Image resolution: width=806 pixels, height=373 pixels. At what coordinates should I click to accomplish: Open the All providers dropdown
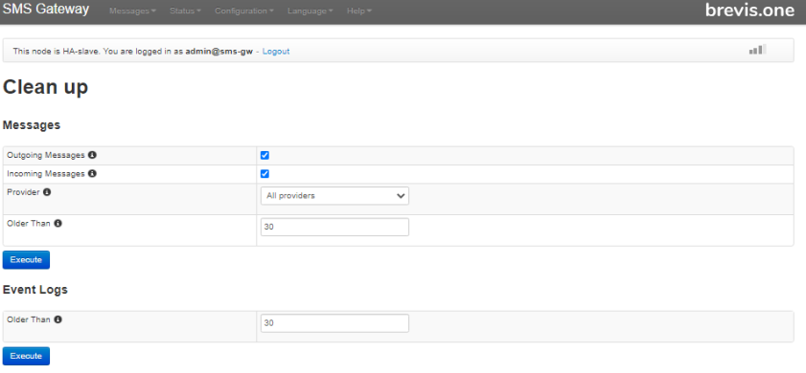click(334, 195)
